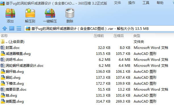Click the 105.7 KB compressed size value
174x110 pixels.
123,54
